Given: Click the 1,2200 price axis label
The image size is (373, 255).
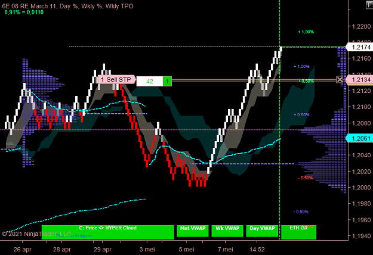Looking at the screenshot, I should [x=361, y=26].
